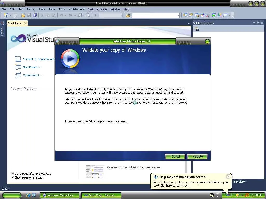Viewport: 266px width, 199px height.
Task: Click the Copy toolbar icon
Action: [x=48, y=15]
